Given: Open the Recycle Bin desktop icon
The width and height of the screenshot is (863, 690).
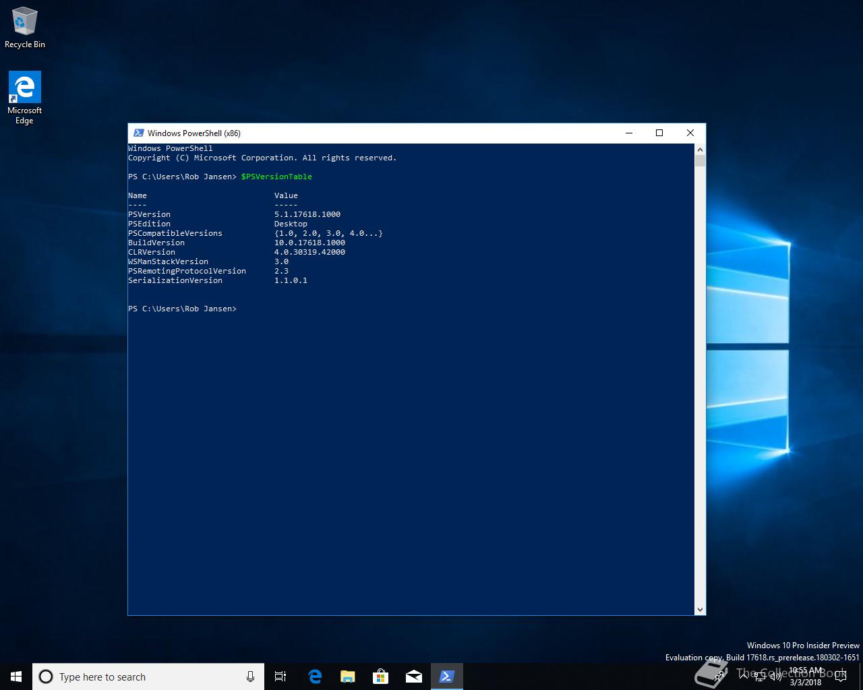Looking at the screenshot, I should 24,28.
